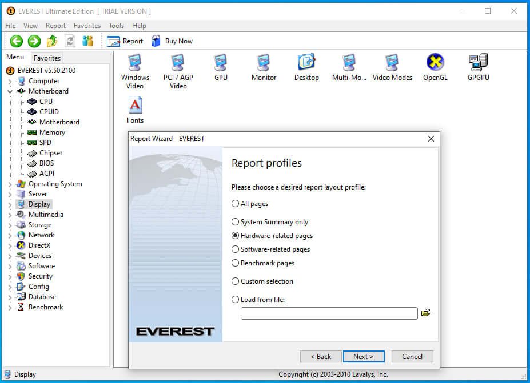The image size is (530, 383).
Task: Expand the Computer tree node
Action: pos(10,81)
